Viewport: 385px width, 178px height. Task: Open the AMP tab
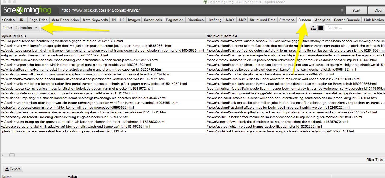(242, 20)
